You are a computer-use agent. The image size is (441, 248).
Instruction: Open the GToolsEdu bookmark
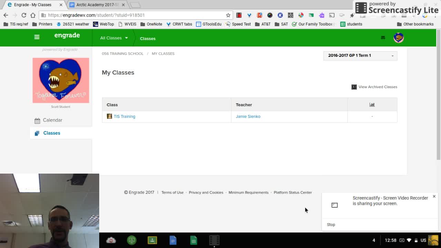pyautogui.click(x=209, y=24)
